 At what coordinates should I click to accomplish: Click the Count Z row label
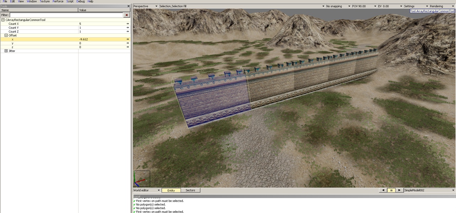coord(14,32)
